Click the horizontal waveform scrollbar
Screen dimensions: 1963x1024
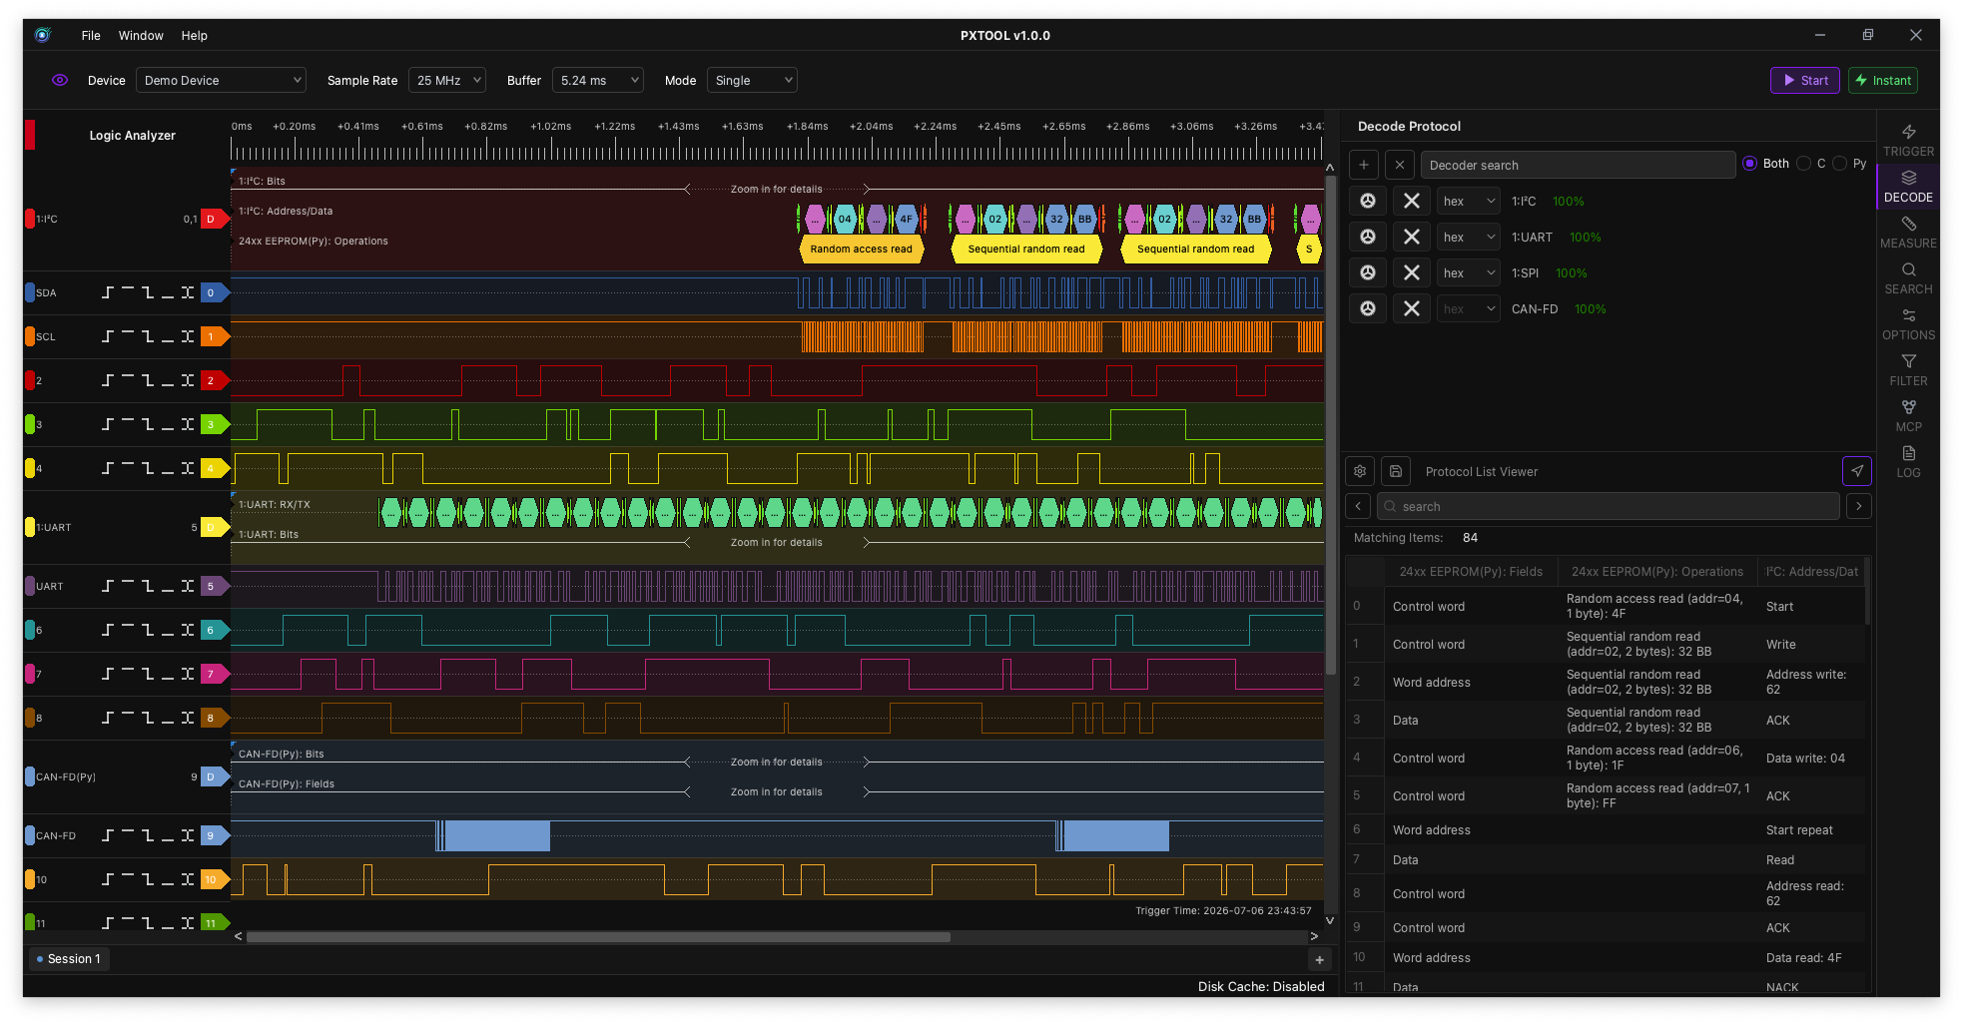tap(598, 936)
